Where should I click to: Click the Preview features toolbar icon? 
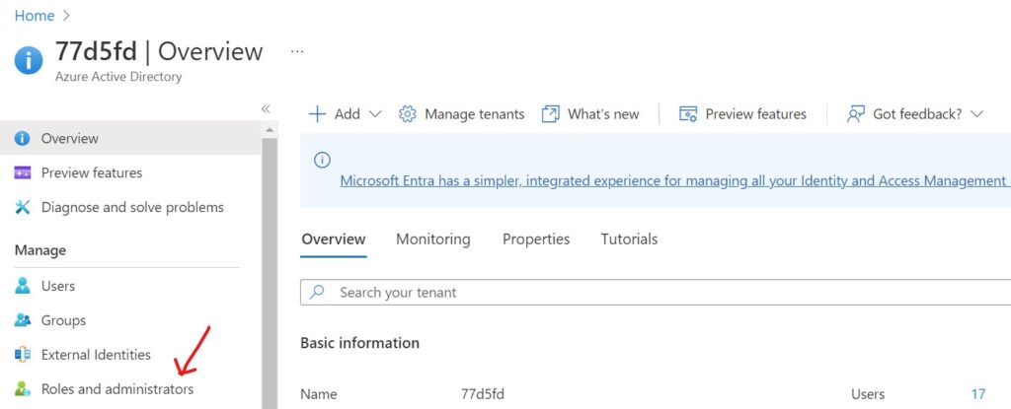pos(688,114)
